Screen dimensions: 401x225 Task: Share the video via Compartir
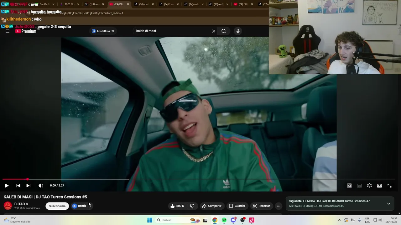(x=212, y=206)
